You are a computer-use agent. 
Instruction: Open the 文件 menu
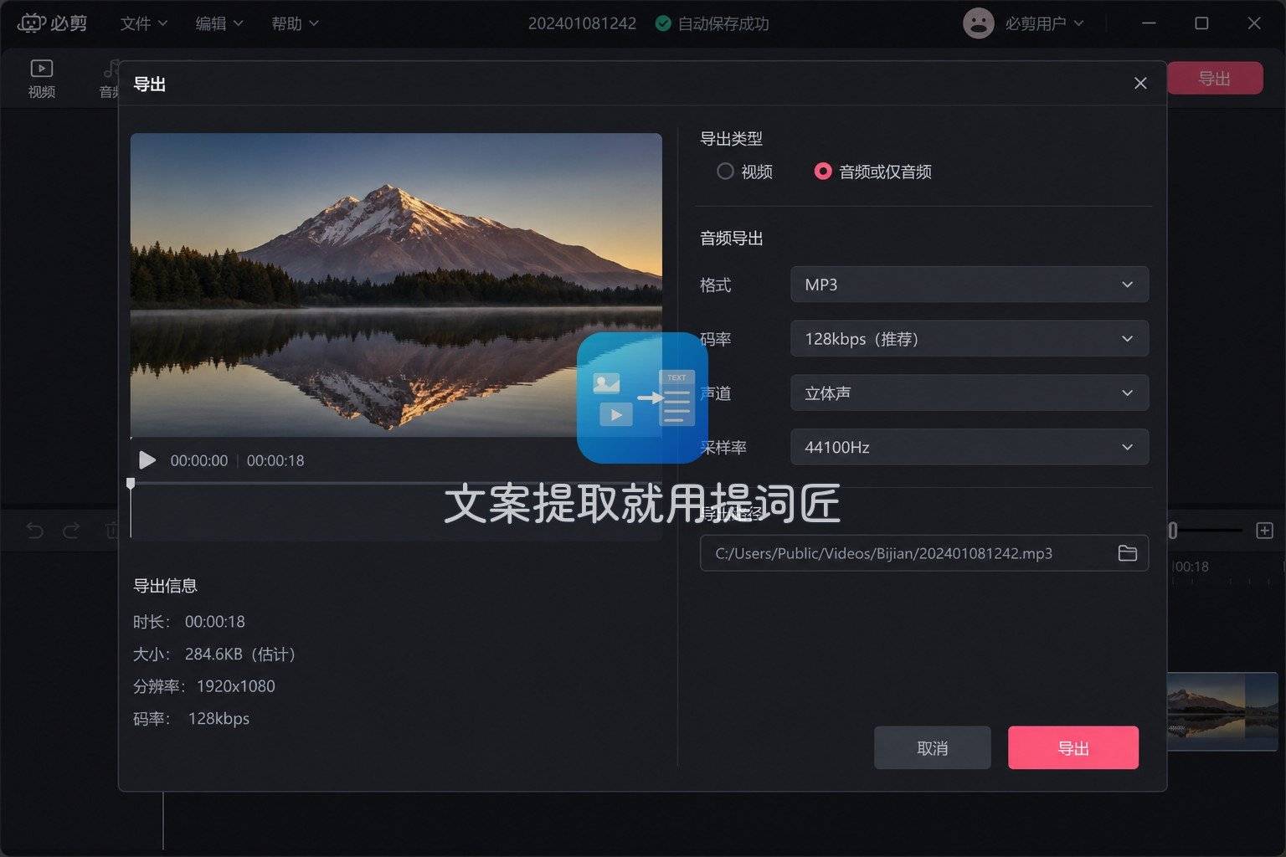[143, 23]
